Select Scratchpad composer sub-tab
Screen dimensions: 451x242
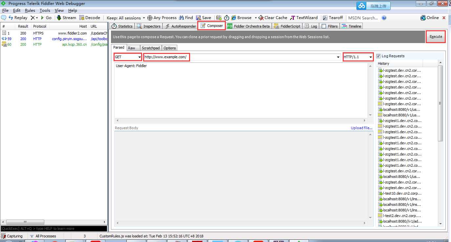pos(151,48)
